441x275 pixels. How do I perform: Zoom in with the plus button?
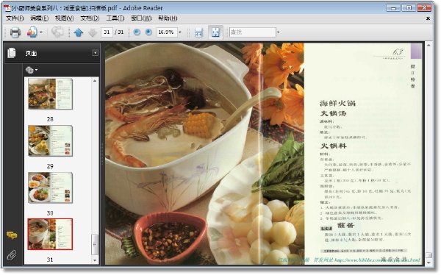pyautogui.click(x=148, y=32)
